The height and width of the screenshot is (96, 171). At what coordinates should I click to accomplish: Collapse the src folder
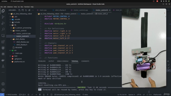(x=10, y=50)
